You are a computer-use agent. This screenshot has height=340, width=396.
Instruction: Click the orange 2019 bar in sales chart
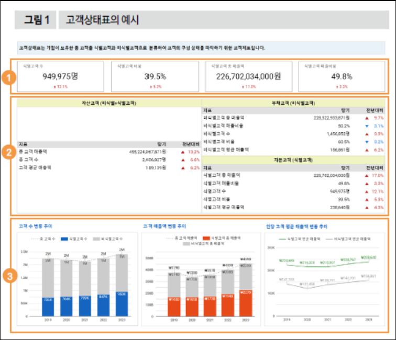(x=174, y=307)
